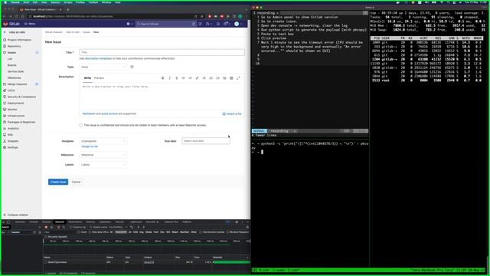Open the GitLab Menu dropdown
The height and width of the screenshot is (276, 490).
(x=30, y=24)
